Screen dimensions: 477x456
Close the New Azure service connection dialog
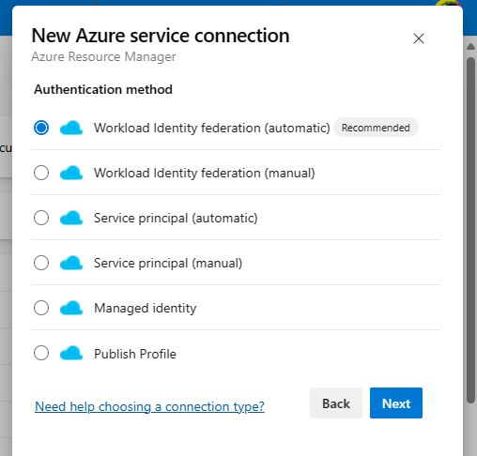[x=419, y=38]
